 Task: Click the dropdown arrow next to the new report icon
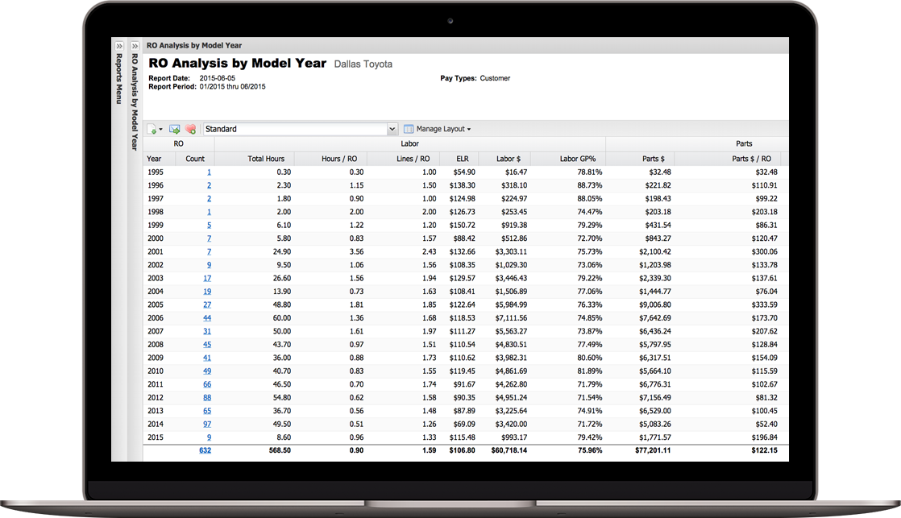(x=162, y=128)
